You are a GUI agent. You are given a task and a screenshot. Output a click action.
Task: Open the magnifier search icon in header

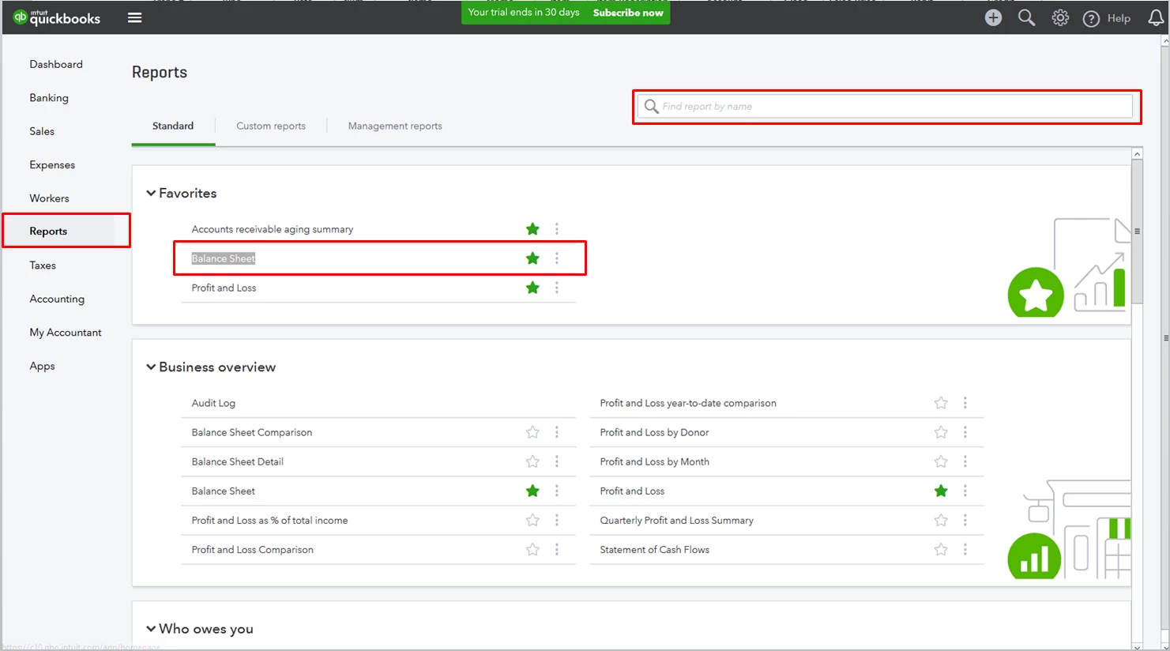[x=1026, y=17]
